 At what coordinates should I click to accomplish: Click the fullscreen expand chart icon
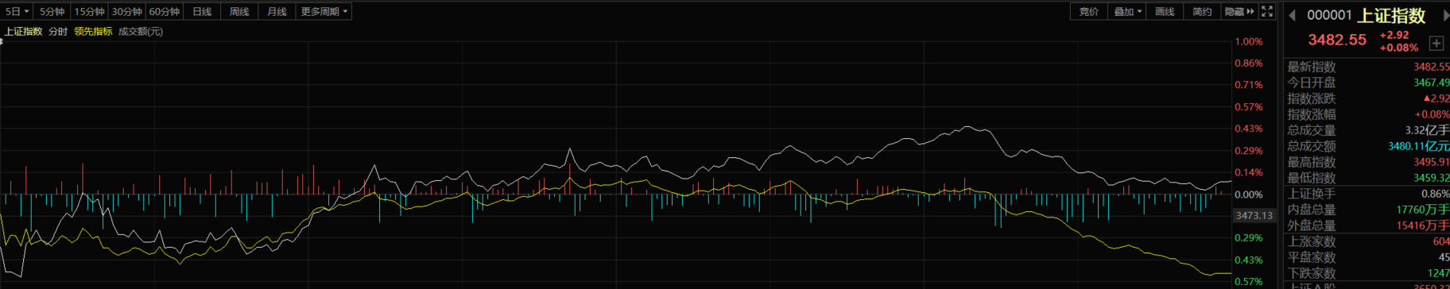pos(1267,11)
